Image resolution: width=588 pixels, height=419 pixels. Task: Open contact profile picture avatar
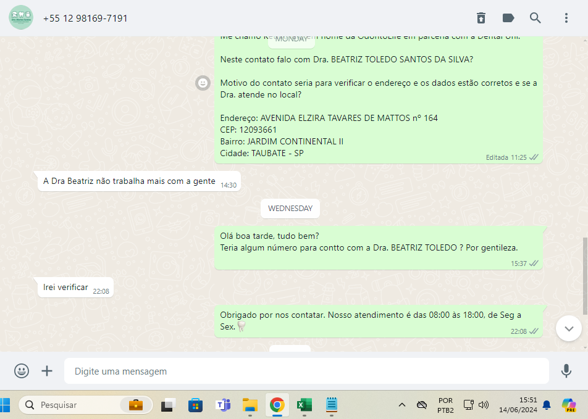(x=21, y=18)
